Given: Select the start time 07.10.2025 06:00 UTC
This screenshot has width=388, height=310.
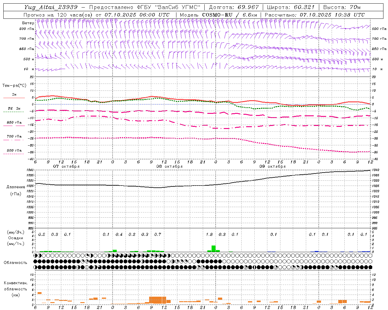Looking at the screenshot, I should pyautogui.click(x=137, y=15).
